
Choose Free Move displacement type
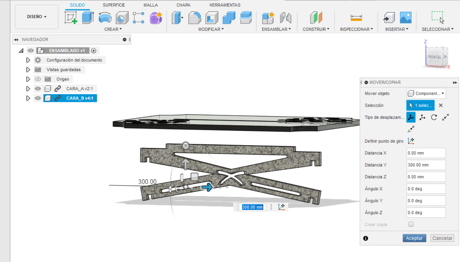point(411,117)
